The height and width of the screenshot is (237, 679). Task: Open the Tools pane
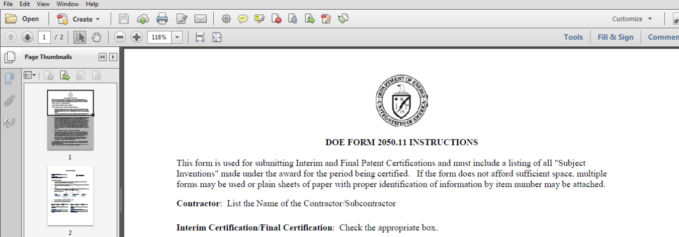[x=573, y=37]
